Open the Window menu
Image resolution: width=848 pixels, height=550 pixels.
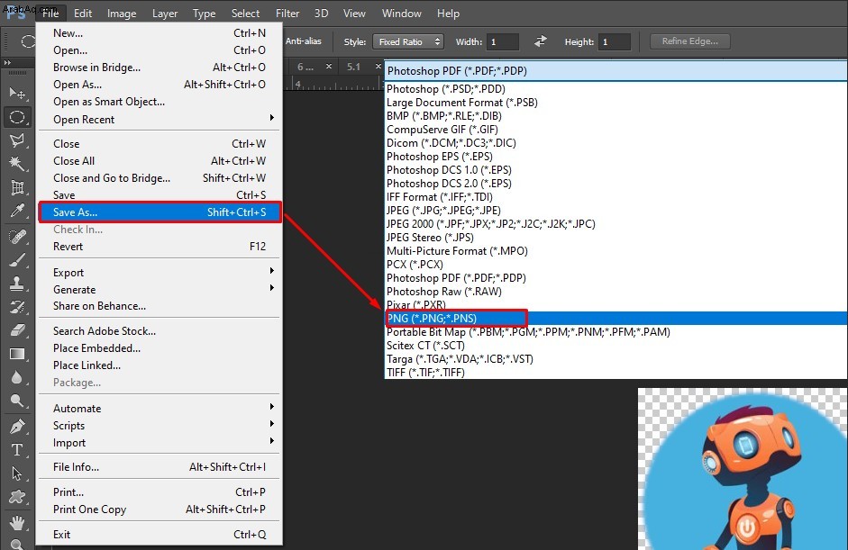(401, 13)
